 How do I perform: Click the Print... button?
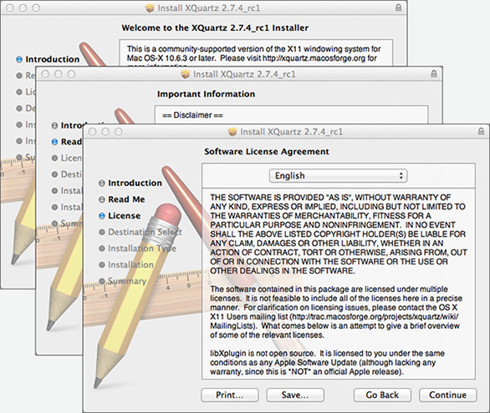(x=230, y=395)
